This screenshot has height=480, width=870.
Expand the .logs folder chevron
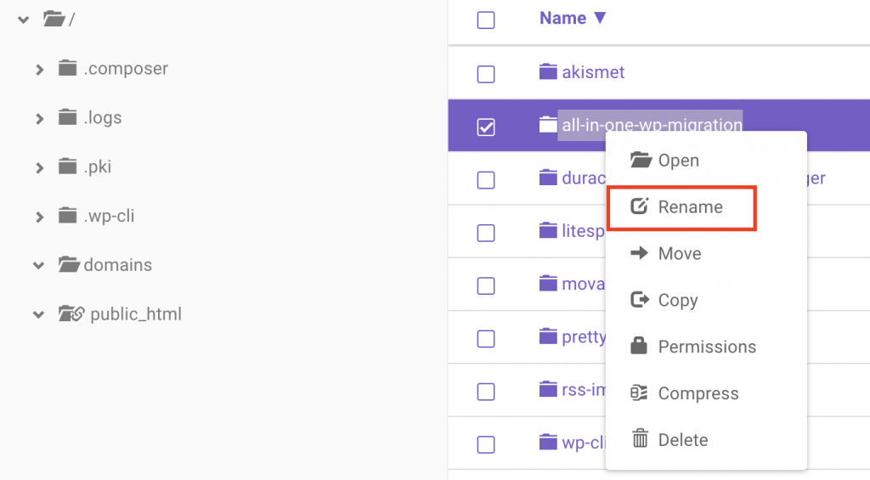tap(39, 119)
